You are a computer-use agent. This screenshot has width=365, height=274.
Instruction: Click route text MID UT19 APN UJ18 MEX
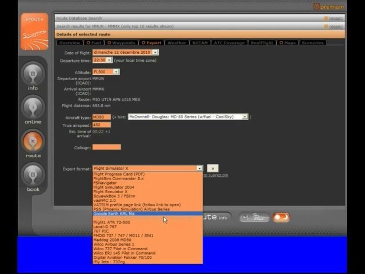pyautogui.click(x=116, y=99)
